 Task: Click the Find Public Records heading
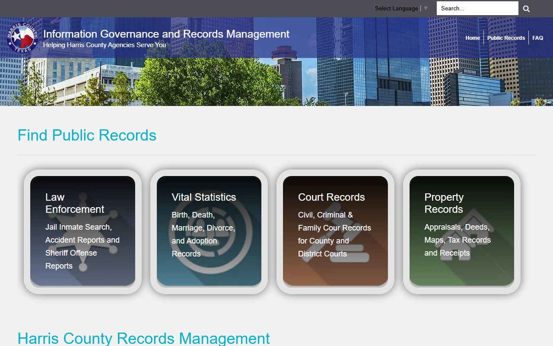(87, 135)
